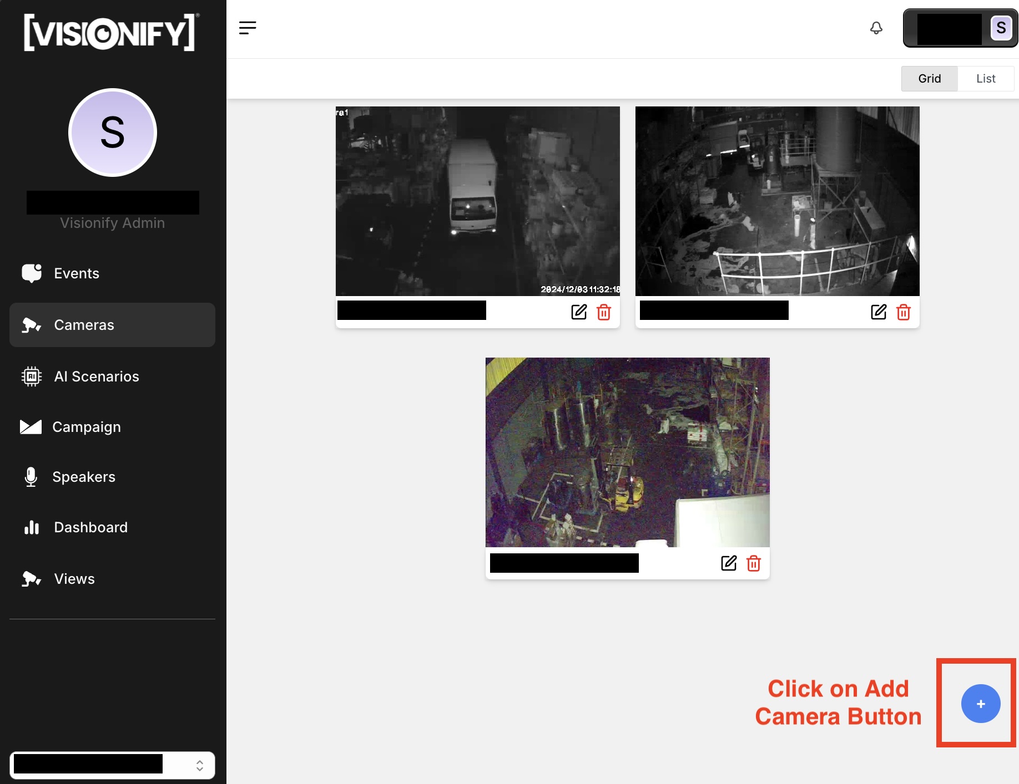Open notifications bell icon
Viewport: 1019px width, 784px height.
tap(876, 28)
